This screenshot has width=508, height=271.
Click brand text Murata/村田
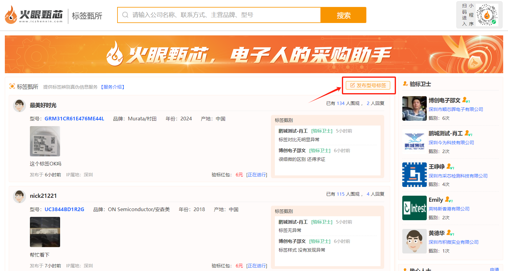142,119
